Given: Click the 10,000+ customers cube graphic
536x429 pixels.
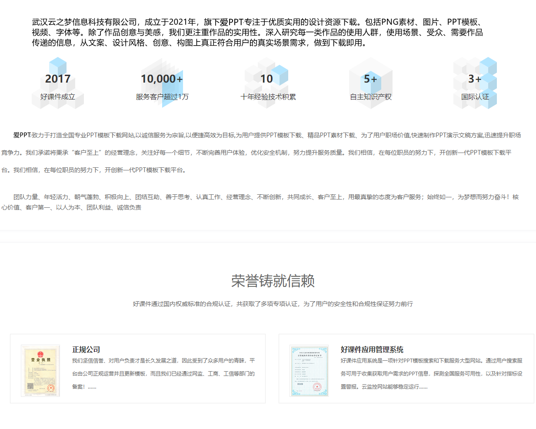Looking at the screenshot, I should pyautogui.click(x=162, y=83).
